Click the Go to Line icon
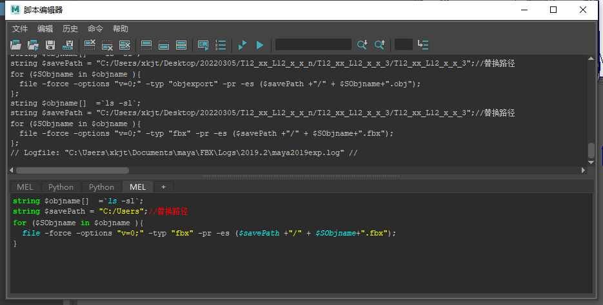This screenshot has width=603, height=305. click(423, 45)
